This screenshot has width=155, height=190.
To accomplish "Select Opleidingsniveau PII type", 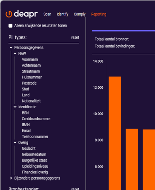I will pyautogui.click(x=35, y=166).
